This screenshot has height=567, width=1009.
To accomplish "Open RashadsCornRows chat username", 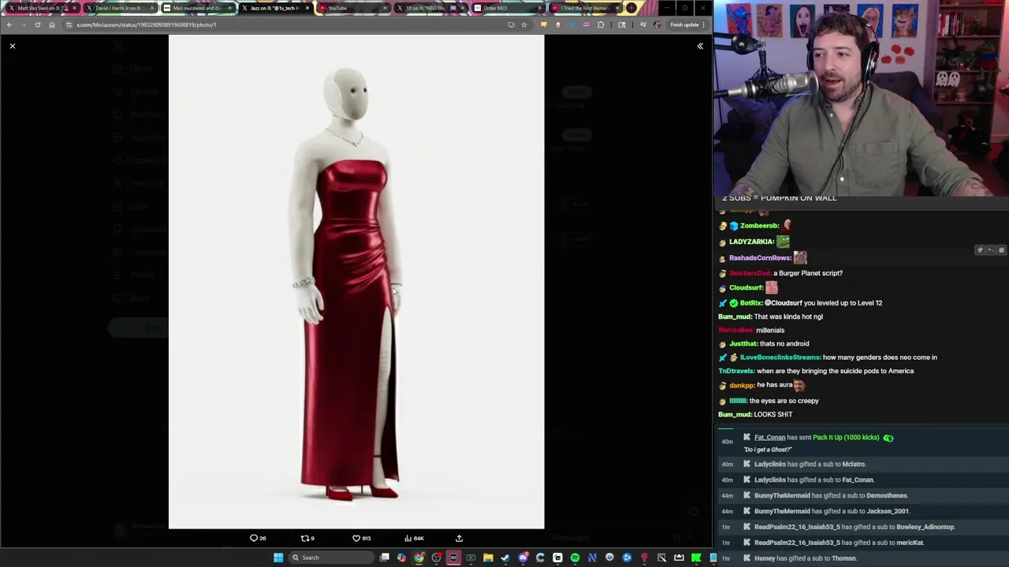I will tap(760, 258).
